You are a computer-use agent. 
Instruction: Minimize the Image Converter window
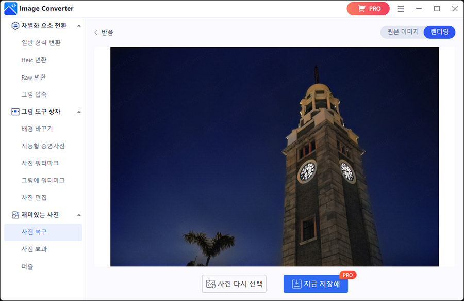click(x=419, y=9)
